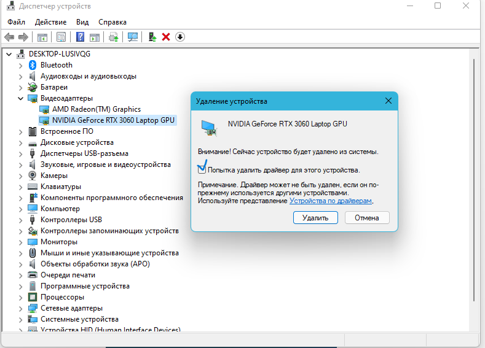485x348 pixels.
Task: Click the Диспетчеры USB-разъема label
Action: [x=84, y=153]
